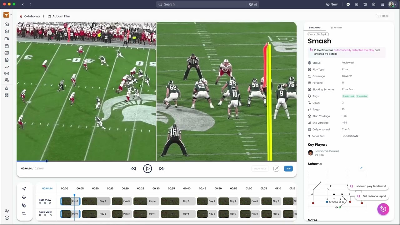This screenshot has height=225, width=400.
Task: Select the pen drawing tool
Action: [x=24, y=205]
